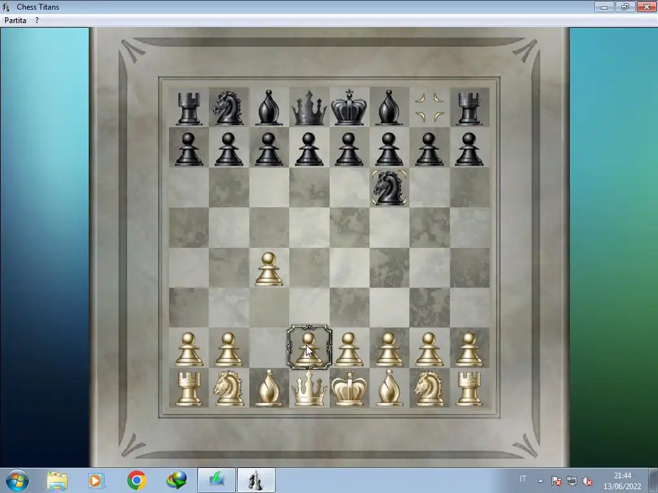Select the black pawn on e7
This screenshot has height=493, width=658.
(x=349, y=149)
